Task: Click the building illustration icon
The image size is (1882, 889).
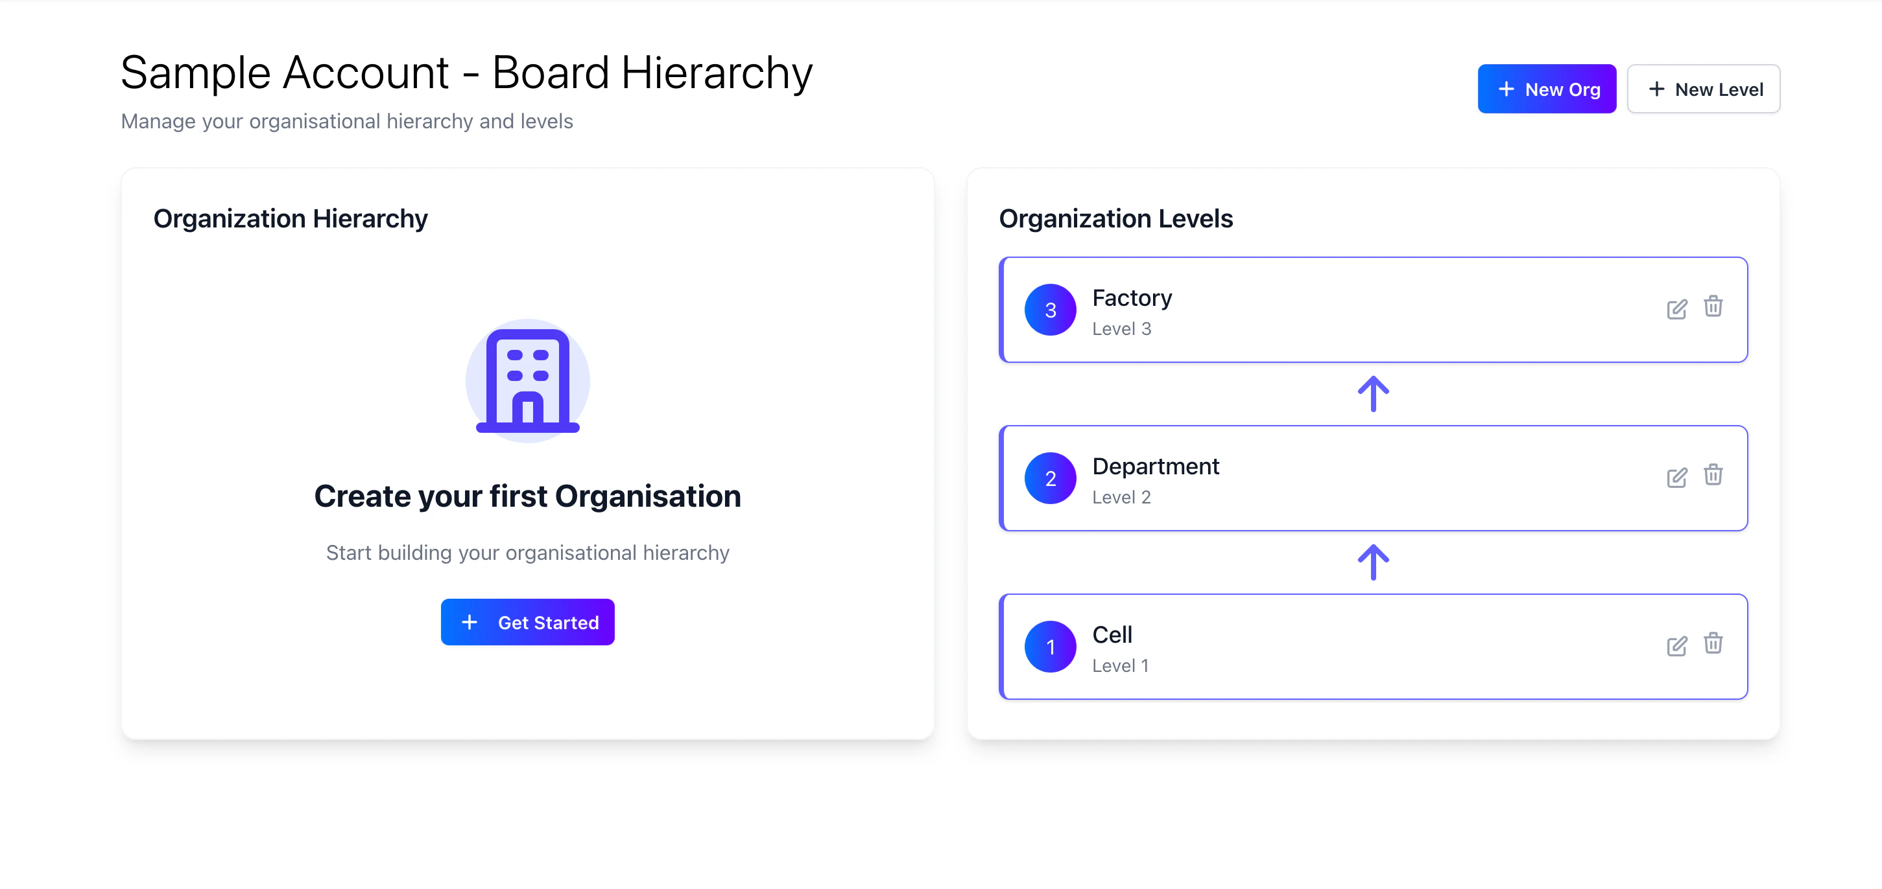Action: pos(527,380)
